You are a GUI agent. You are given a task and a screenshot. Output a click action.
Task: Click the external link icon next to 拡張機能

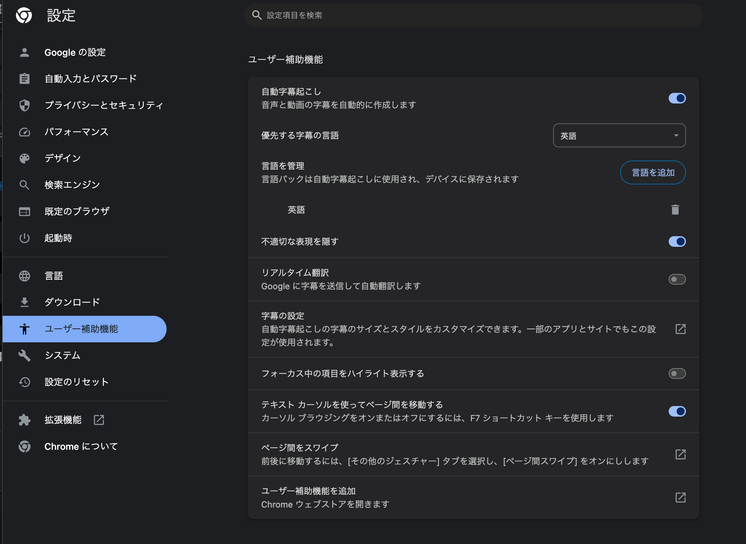tap(99, 420)
